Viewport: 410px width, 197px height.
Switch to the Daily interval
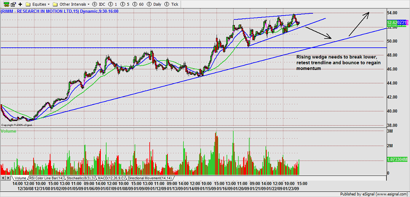154,4
